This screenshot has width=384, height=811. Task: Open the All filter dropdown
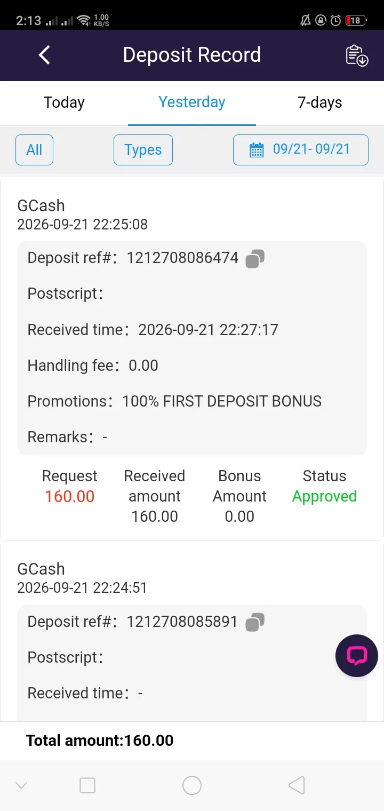34,150
